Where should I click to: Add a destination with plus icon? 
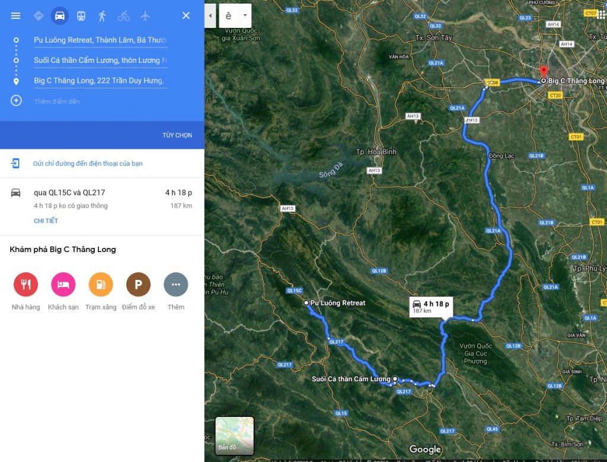tap(16, 101)
